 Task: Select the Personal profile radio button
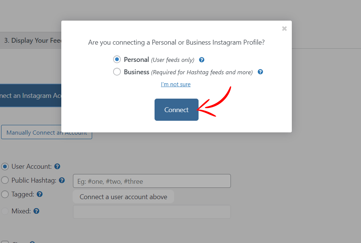pyautogui.click(x=117, y=60)
